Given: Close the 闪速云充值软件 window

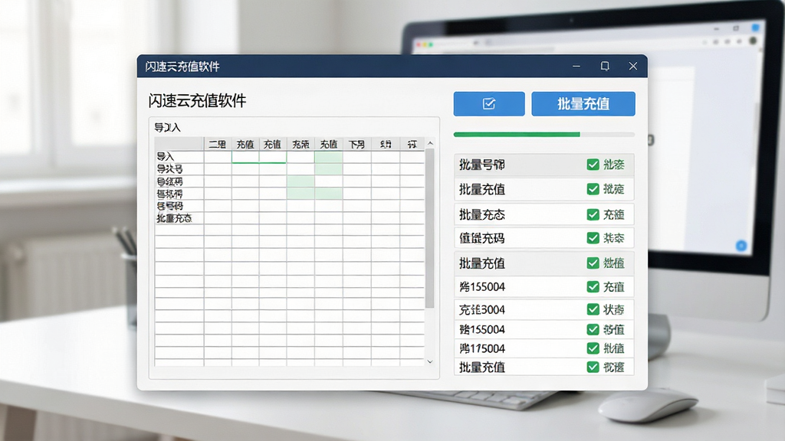Looking at the screenshot, I should pos(633,66).
